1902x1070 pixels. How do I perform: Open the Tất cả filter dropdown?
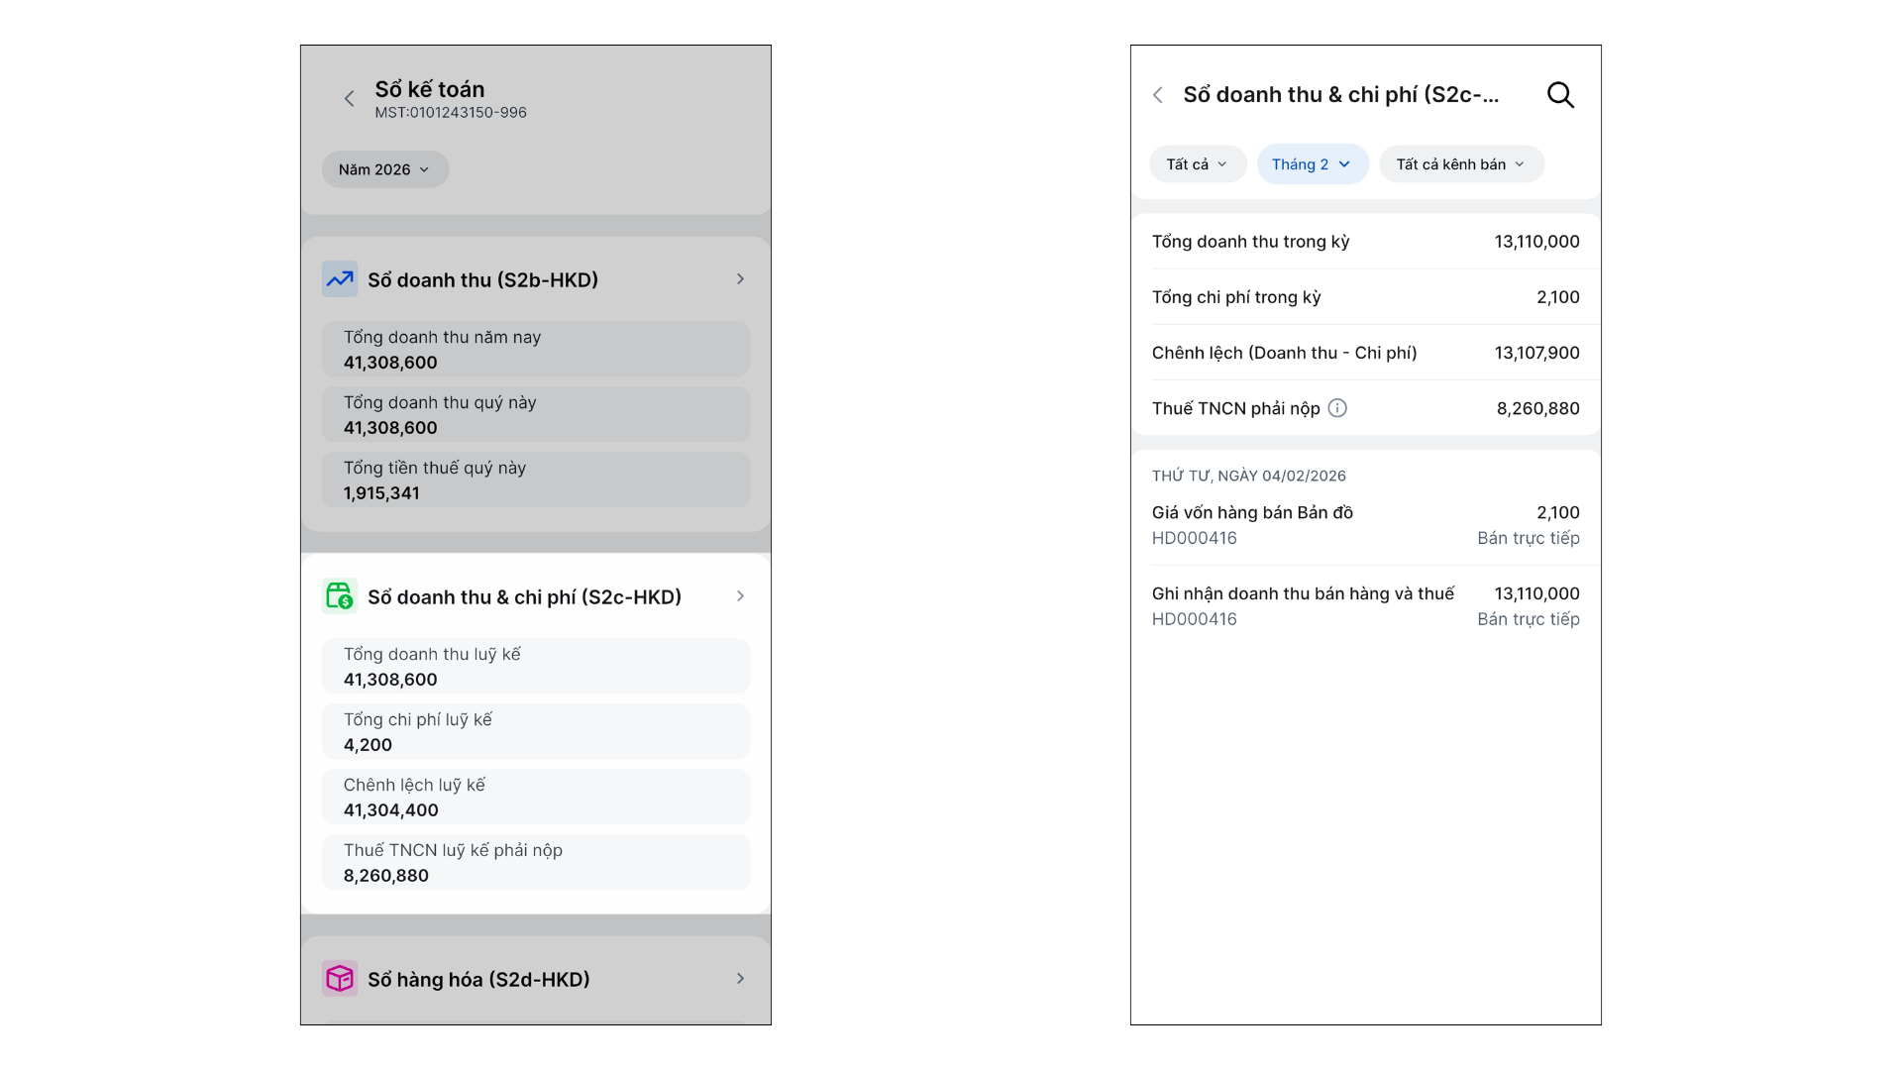1197,164
